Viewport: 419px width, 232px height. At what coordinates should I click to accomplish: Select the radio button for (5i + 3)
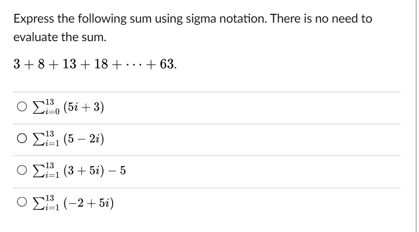(22, 107)
